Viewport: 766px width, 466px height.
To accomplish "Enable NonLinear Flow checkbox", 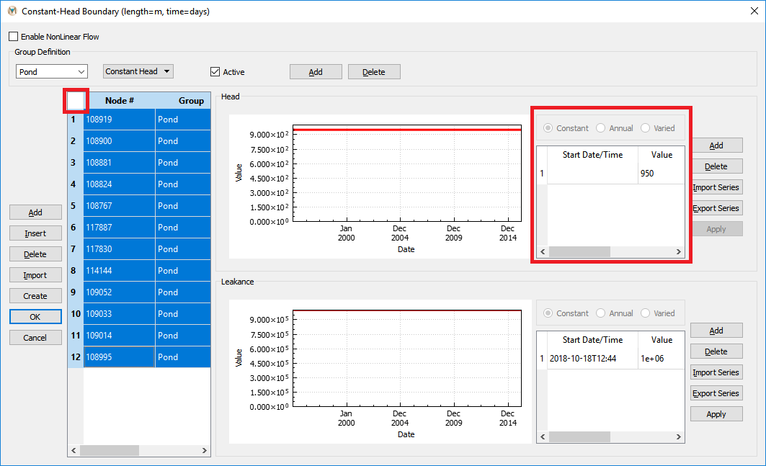I will (14, 37).
